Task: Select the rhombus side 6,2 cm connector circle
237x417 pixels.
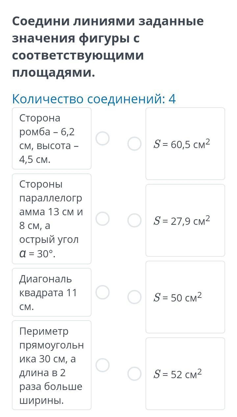Action: [102, 139]
